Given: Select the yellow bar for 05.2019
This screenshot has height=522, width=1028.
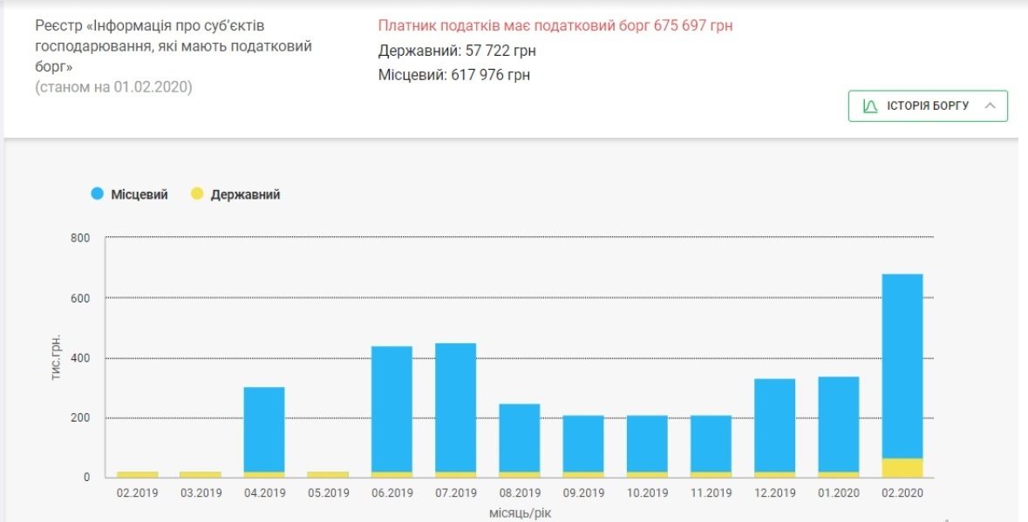Looking at the screenshot, I should pyautogui.click(x=328, y=475).
